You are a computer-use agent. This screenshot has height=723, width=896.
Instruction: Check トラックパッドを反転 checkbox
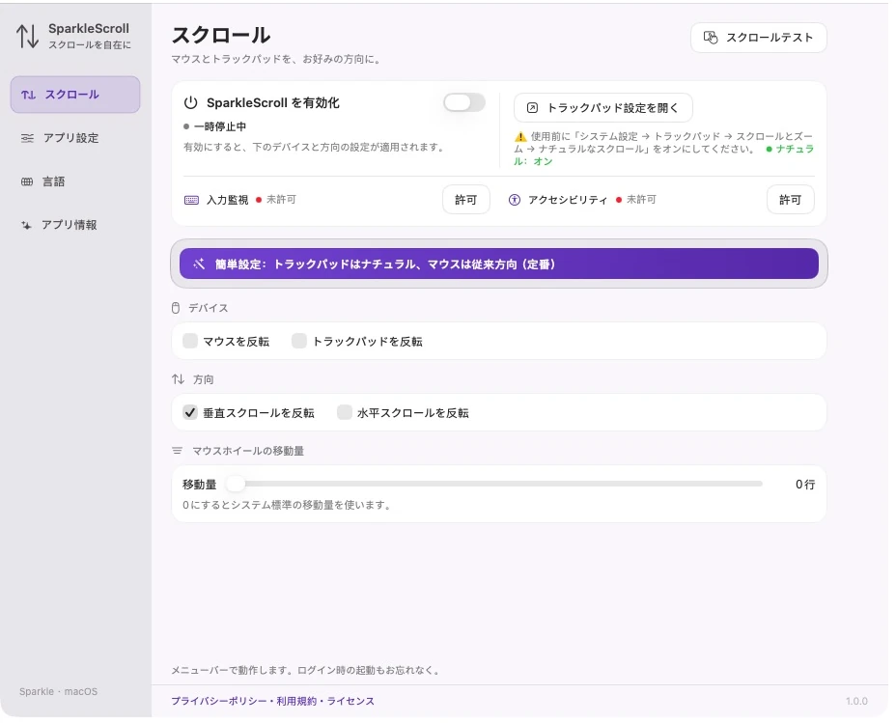(x=299, y=341)
